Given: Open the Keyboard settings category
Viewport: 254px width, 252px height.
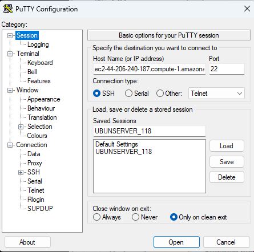Looking at the screenshot, I should click(40, 63).
